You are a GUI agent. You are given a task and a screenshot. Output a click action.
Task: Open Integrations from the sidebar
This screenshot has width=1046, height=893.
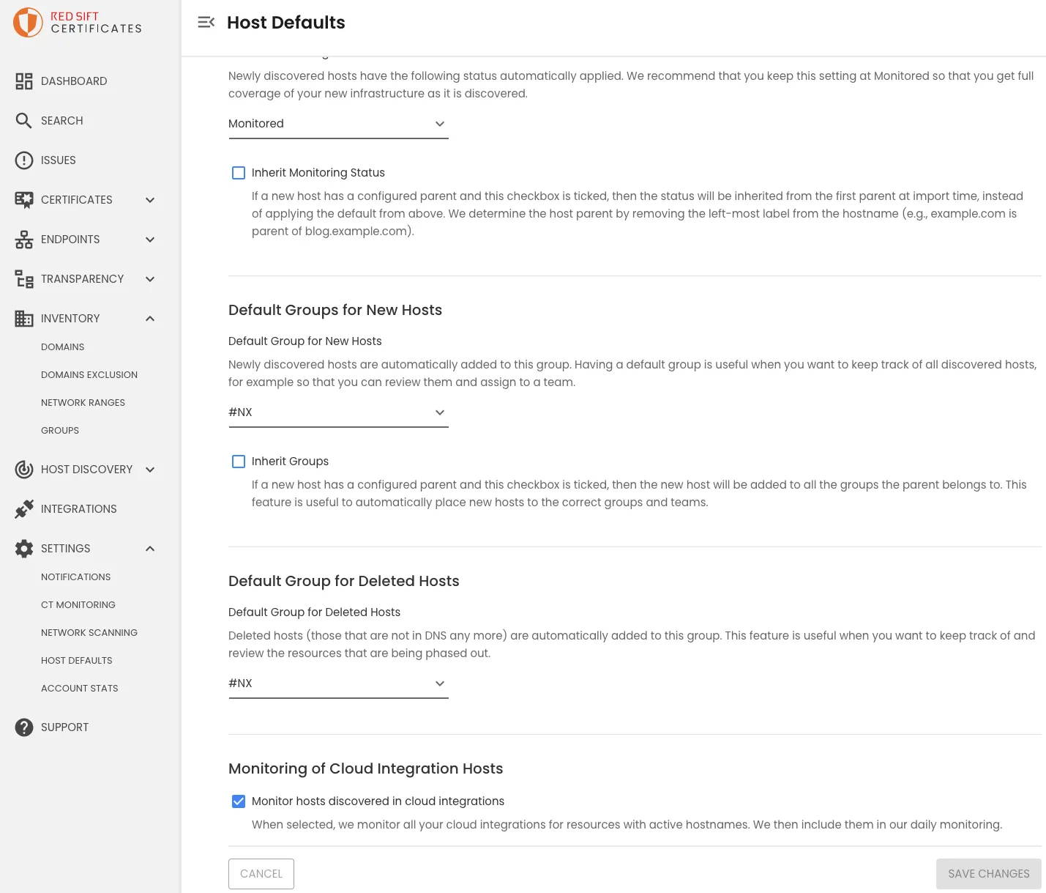[x=78, y=508]
